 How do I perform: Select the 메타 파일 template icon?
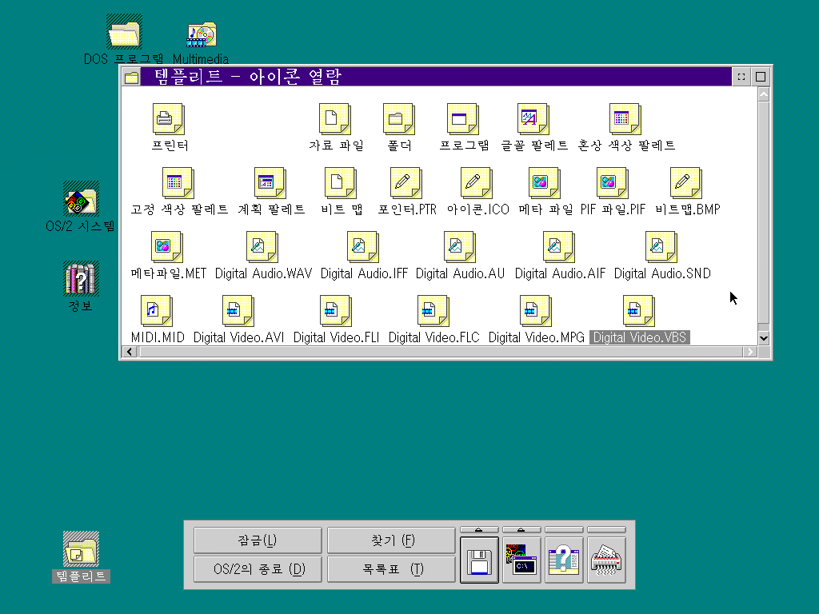point(544,183)
